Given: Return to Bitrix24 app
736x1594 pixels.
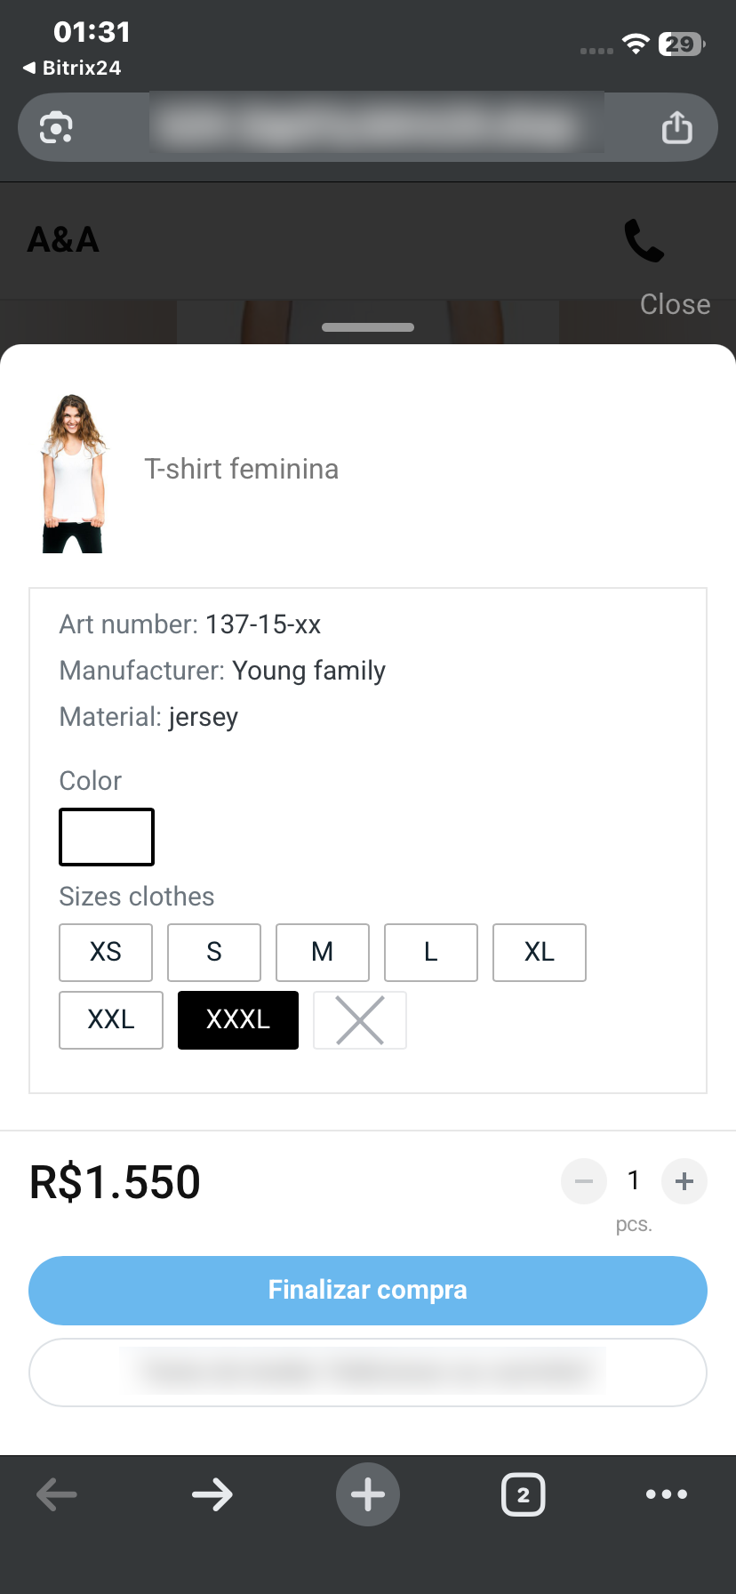Looking at the screenshot, I should pos(73,68).
